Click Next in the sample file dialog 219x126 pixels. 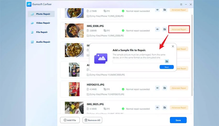coord(167,67)
